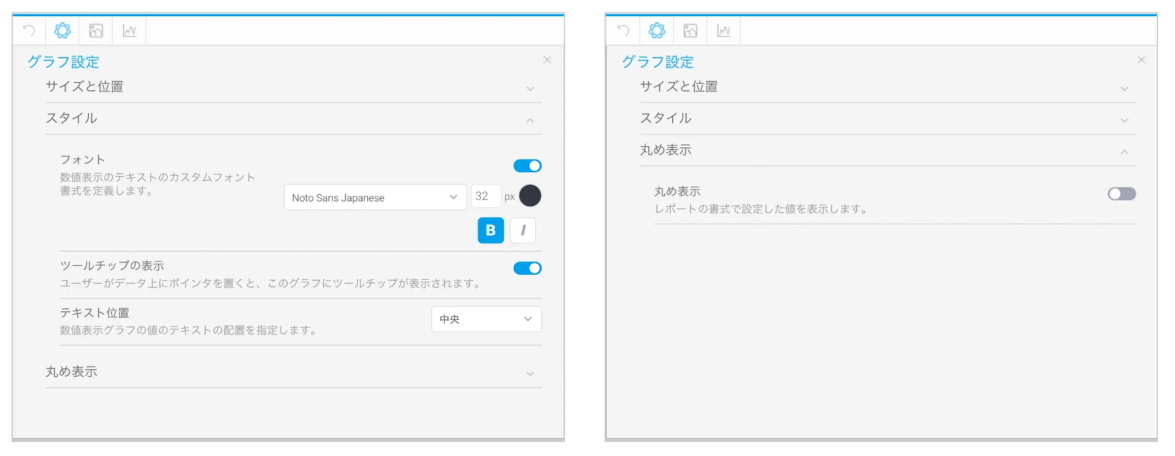The height and width of the screenshot is (456, 1175).
Task: Open the dark font color swatch
Action: 530,196
